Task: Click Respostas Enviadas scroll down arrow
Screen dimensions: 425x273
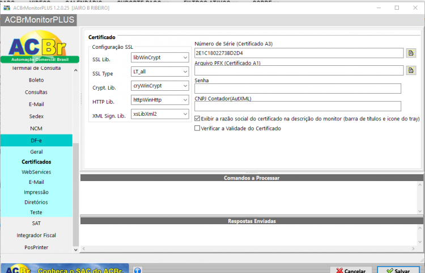Action: point(420,242)
